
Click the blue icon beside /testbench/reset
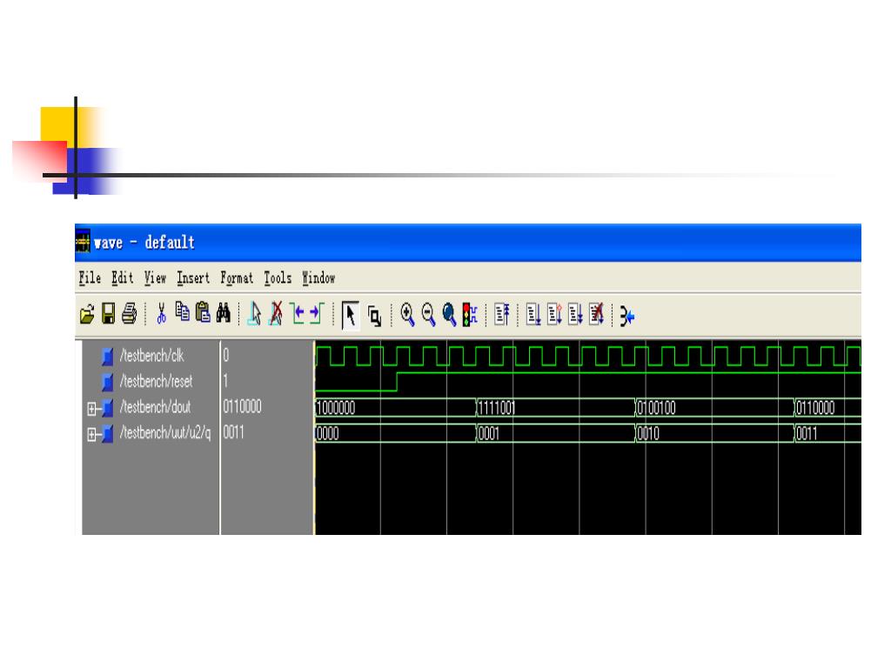(x=107, y=382)
